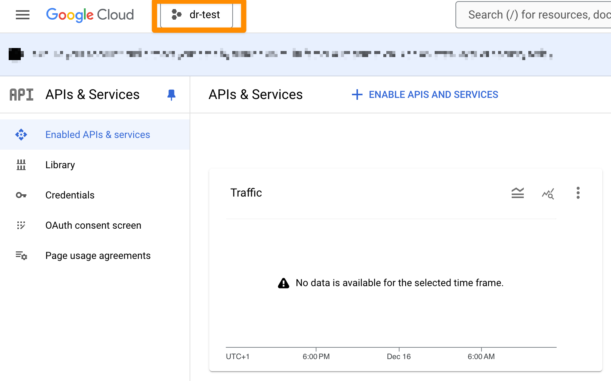This screenshot has height=381, width=611.
Task: Click the 'Traffic' chart title
Action: (246, 193)
